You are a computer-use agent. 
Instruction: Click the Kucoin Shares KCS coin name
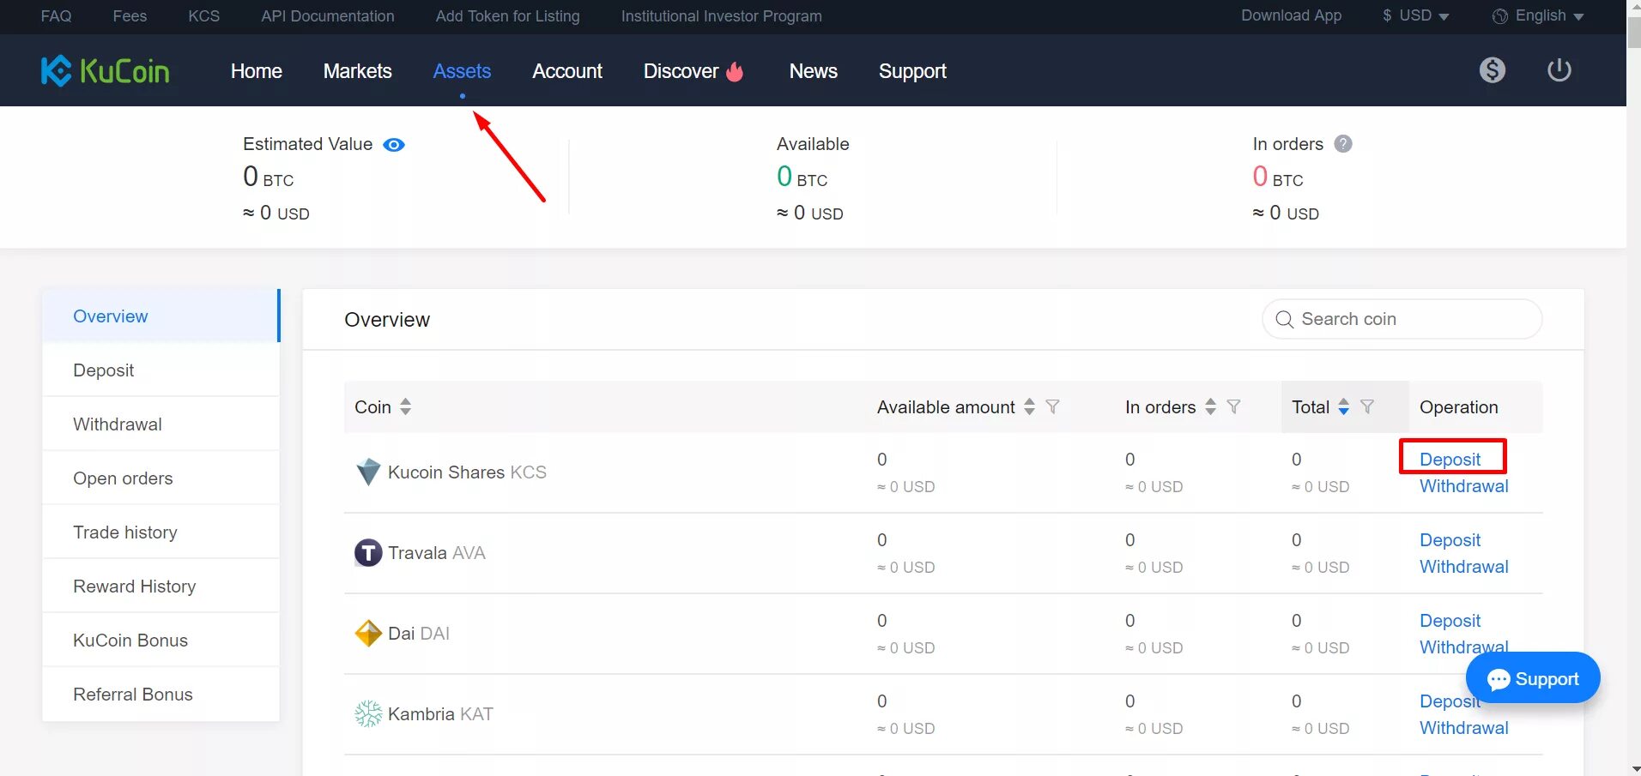click(467, 472)
